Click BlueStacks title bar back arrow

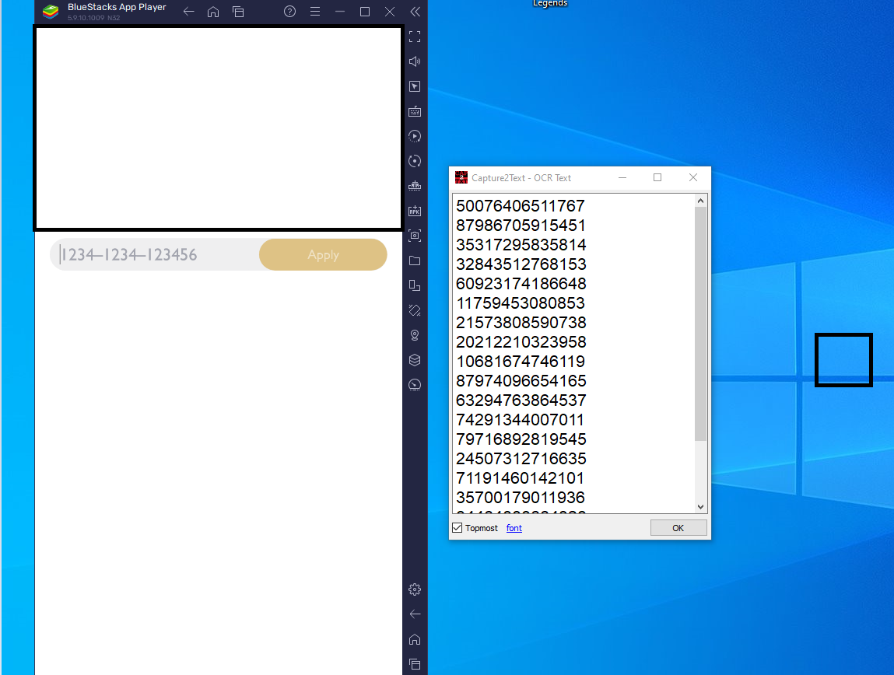coord(189,12)
